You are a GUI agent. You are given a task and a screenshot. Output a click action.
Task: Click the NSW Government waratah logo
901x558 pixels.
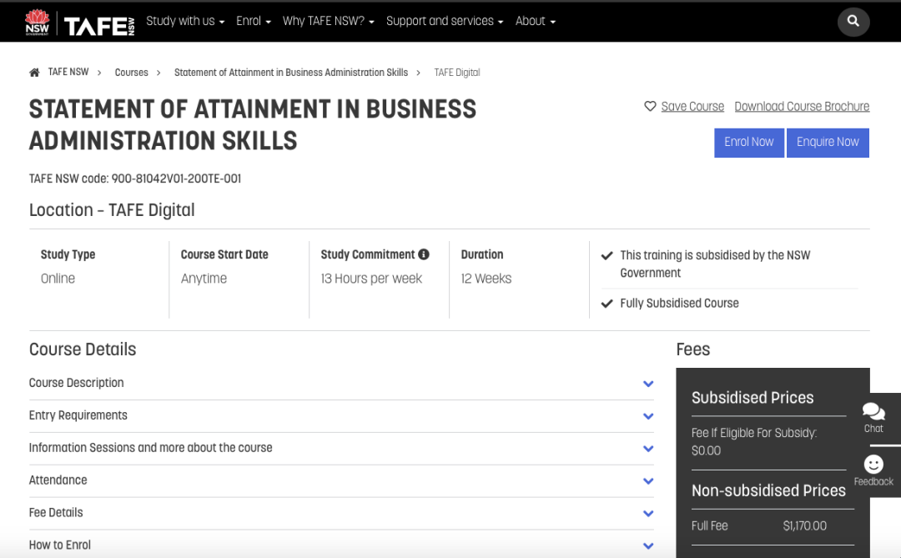(38, 22)
